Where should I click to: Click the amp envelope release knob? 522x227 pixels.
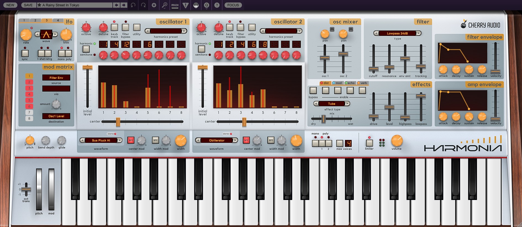point(482,116)
